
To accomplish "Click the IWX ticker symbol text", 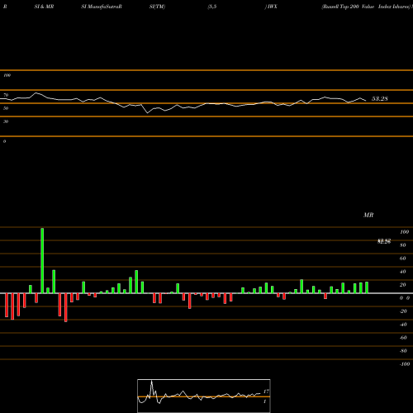I will coord(272,7).
